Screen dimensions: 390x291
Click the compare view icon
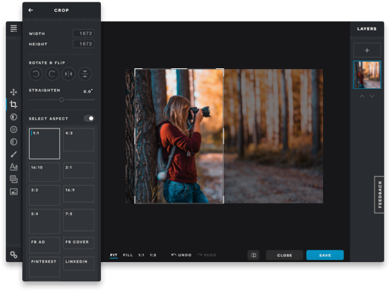253,255
